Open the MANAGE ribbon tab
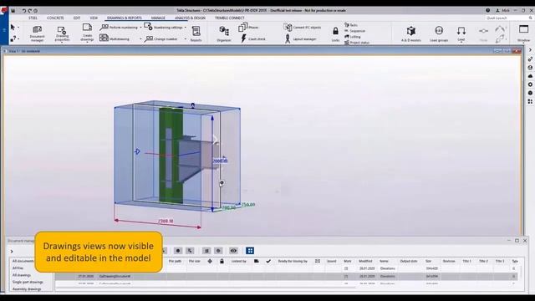Image resolution: width=535 pixels, height=301 pixels. tap(158, 18)
